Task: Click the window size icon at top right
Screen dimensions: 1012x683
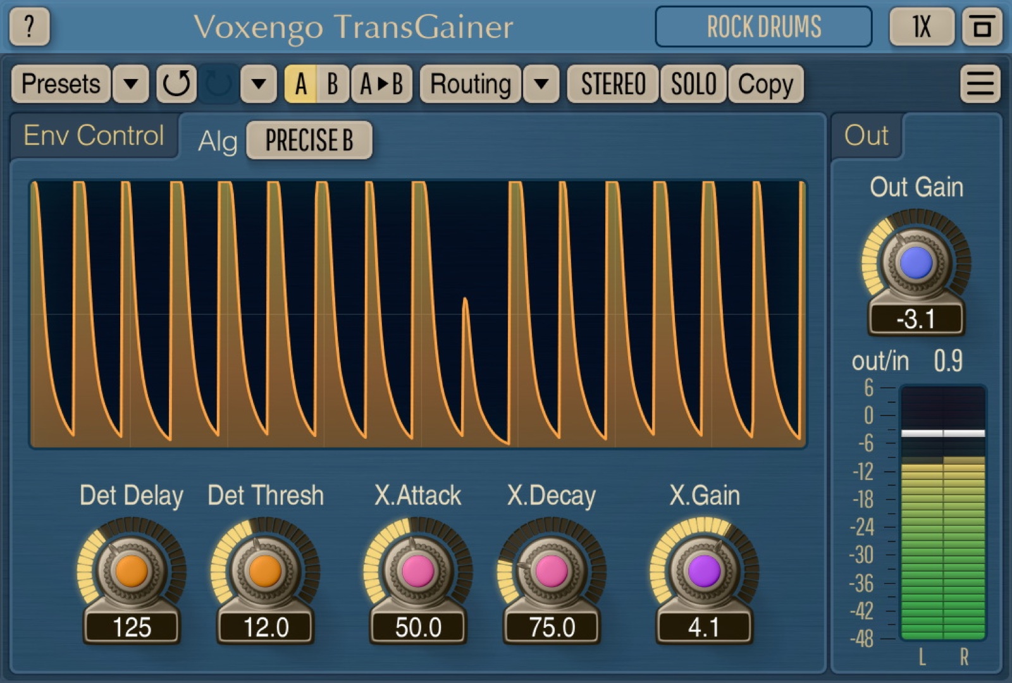Action: tap(982, 27)
